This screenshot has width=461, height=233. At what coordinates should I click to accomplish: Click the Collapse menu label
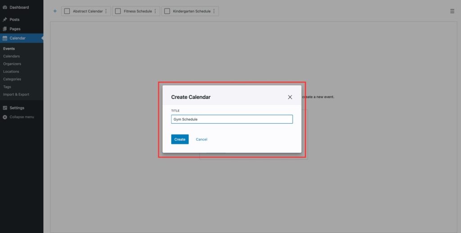tap(22, 117)
